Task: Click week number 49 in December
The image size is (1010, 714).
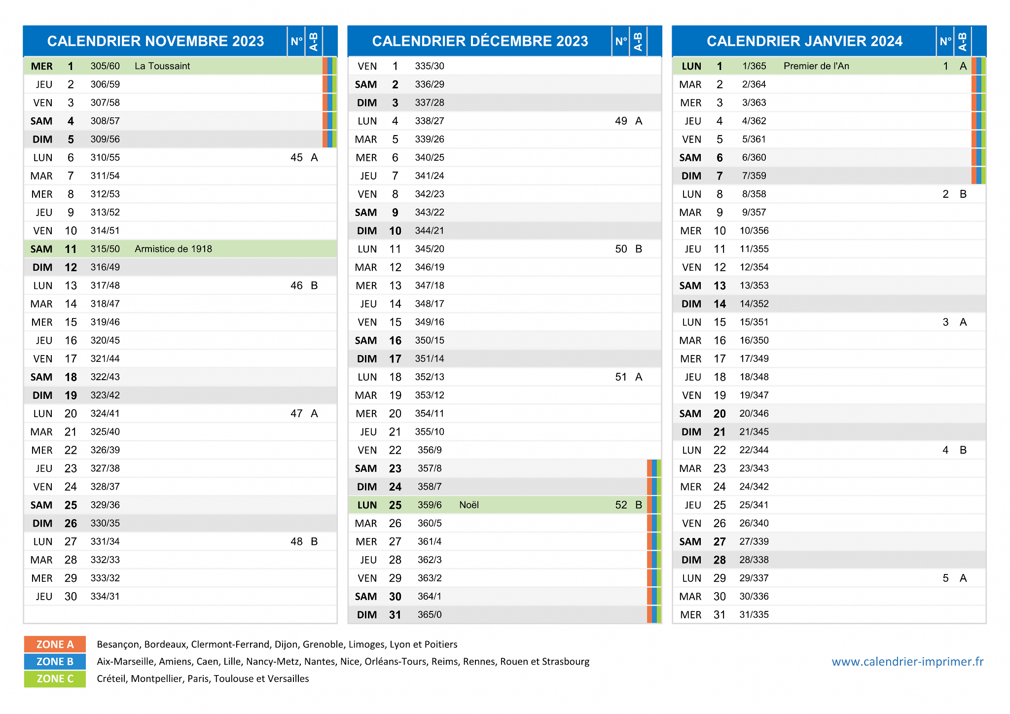Action: (621, 121)
